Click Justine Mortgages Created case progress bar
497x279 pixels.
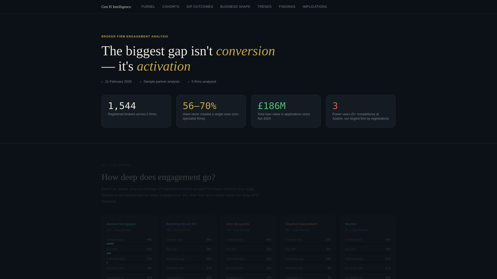coord(129,244)
